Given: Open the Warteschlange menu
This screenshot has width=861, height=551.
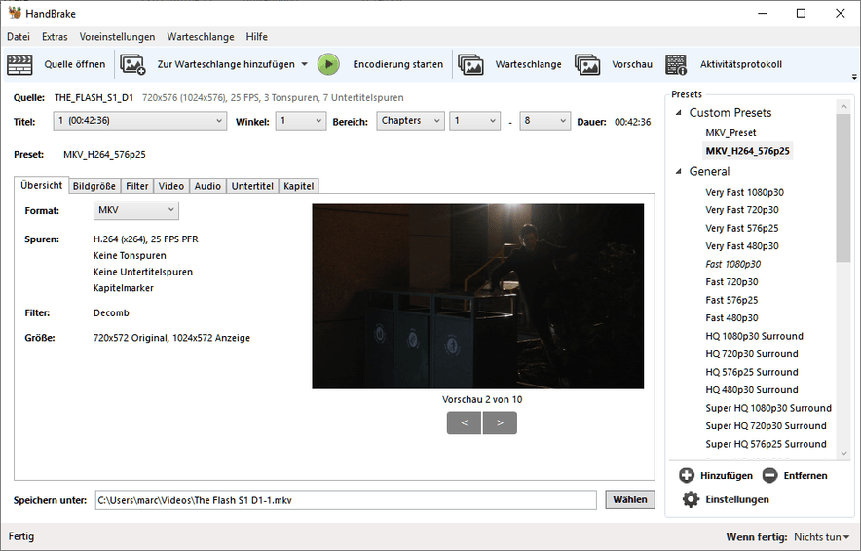Looking at the screenshot, I should (201, 37).
